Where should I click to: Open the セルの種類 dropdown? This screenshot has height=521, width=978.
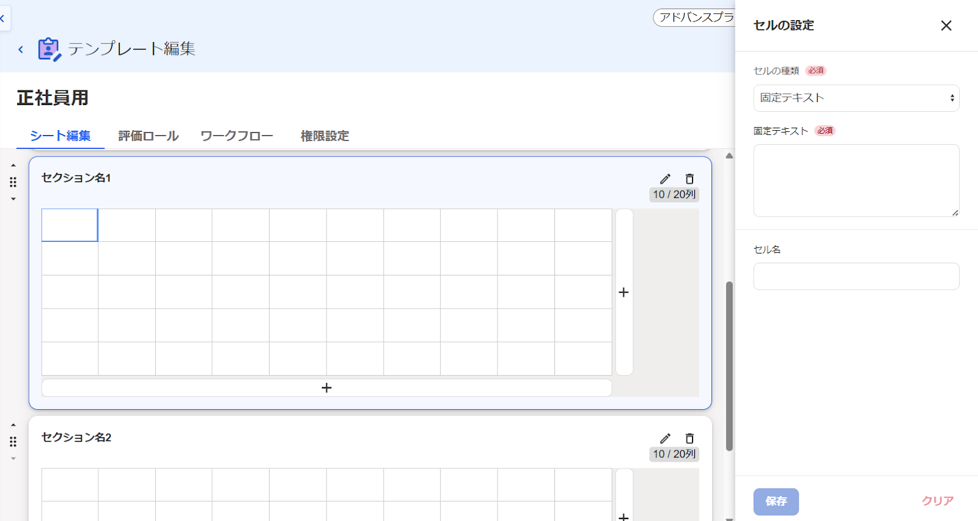tap(856, 98)
